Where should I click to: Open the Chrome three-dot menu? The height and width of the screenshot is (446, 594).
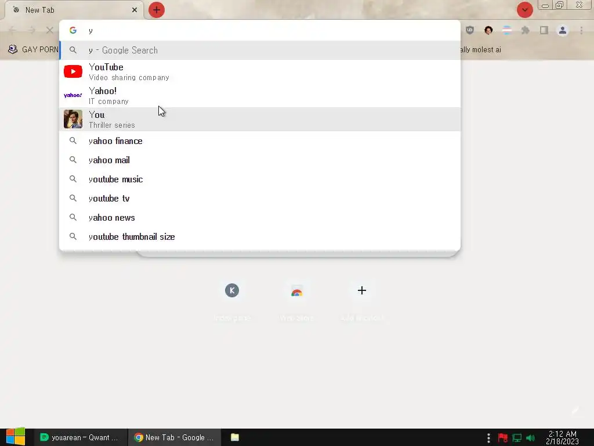[x=581, y=30]
